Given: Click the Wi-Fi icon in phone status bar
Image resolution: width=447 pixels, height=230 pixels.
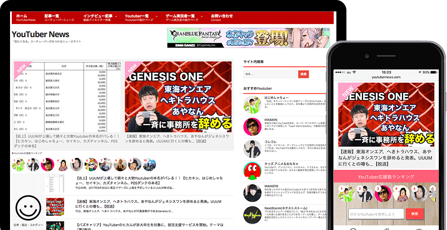Looking at the screenshot, I should tap(354, 73).
